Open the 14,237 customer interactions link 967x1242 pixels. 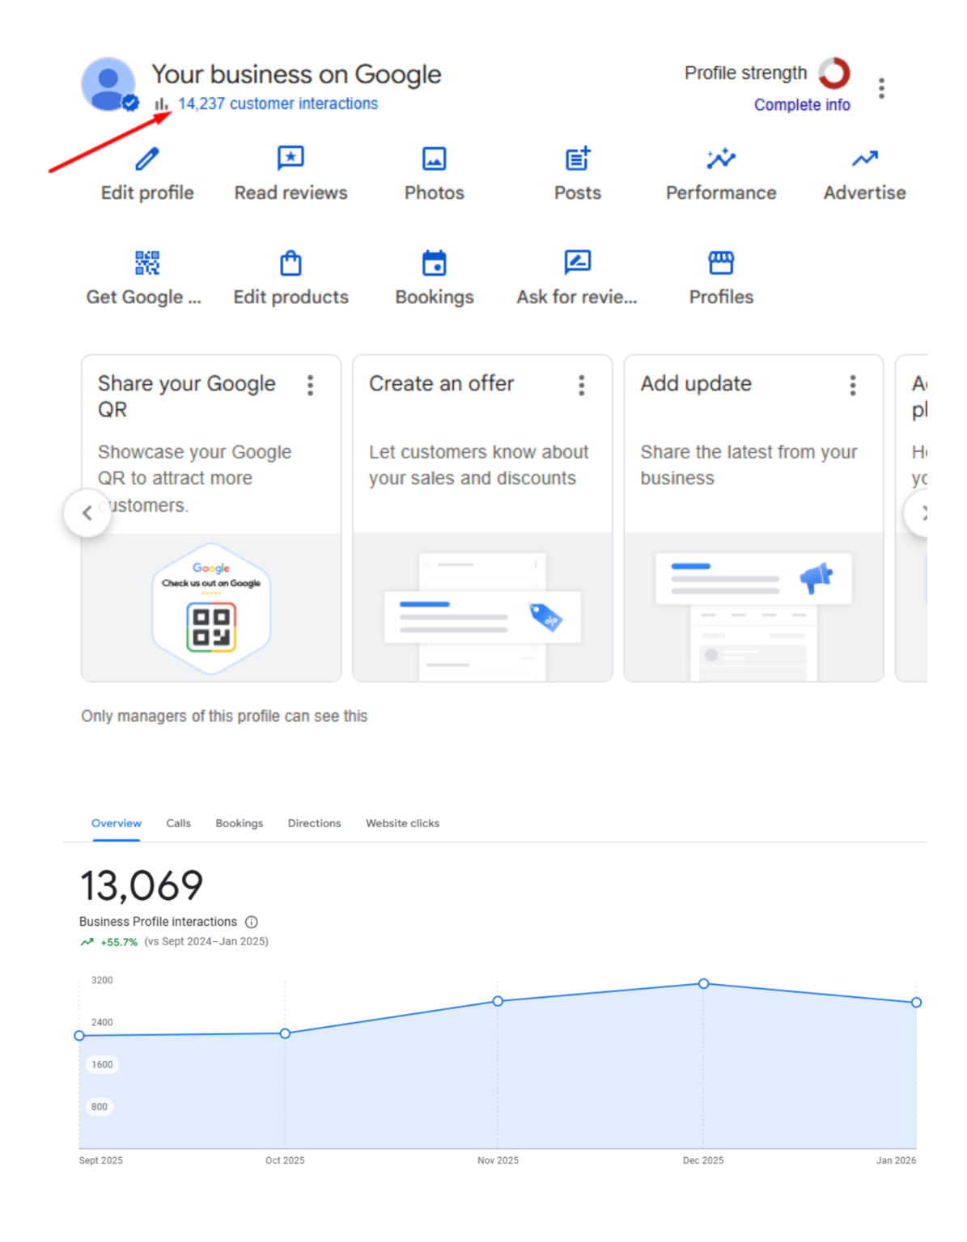pyautogui.click(x=278, y=103)
